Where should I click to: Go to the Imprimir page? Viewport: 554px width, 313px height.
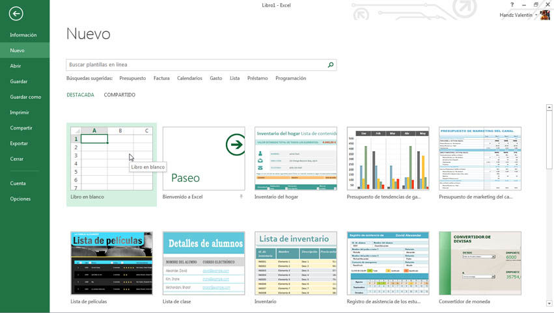coord(20,113)
